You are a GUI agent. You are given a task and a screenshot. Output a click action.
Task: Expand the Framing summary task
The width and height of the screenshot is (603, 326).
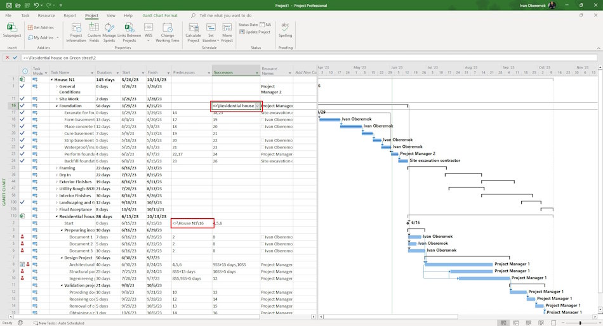click(56, 168)
